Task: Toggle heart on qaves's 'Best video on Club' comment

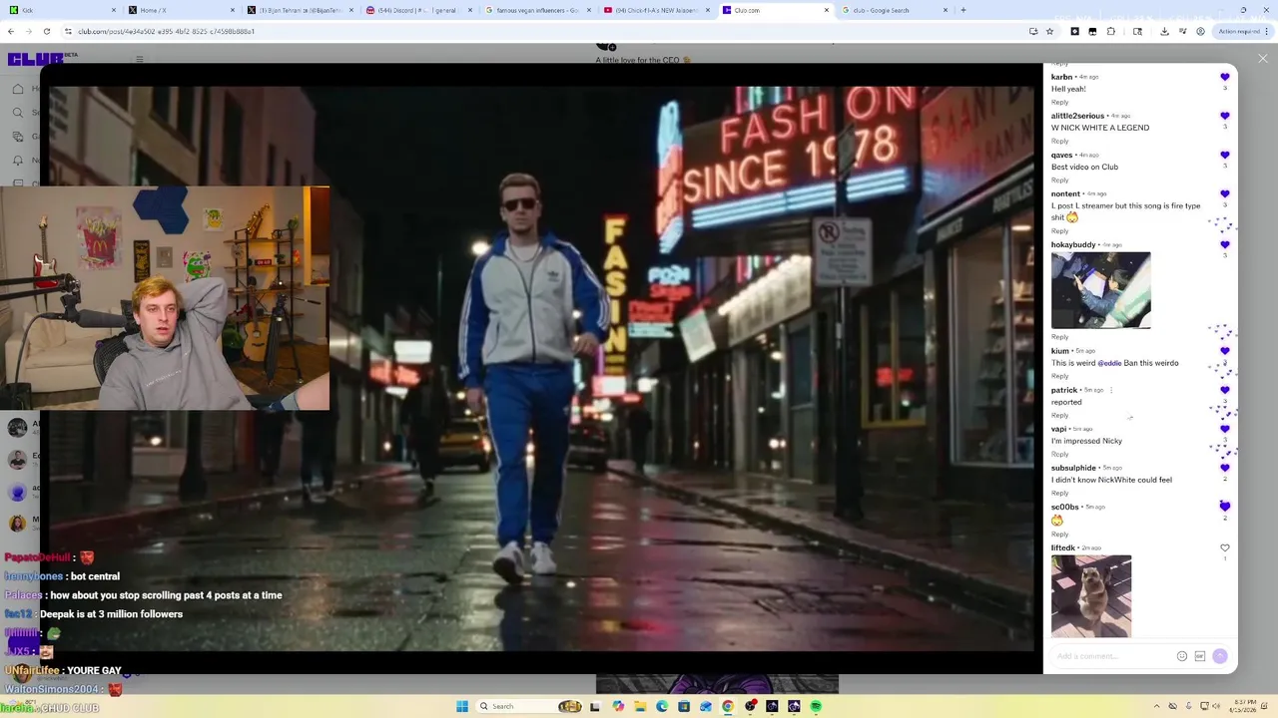Action: coord(1225,155)
